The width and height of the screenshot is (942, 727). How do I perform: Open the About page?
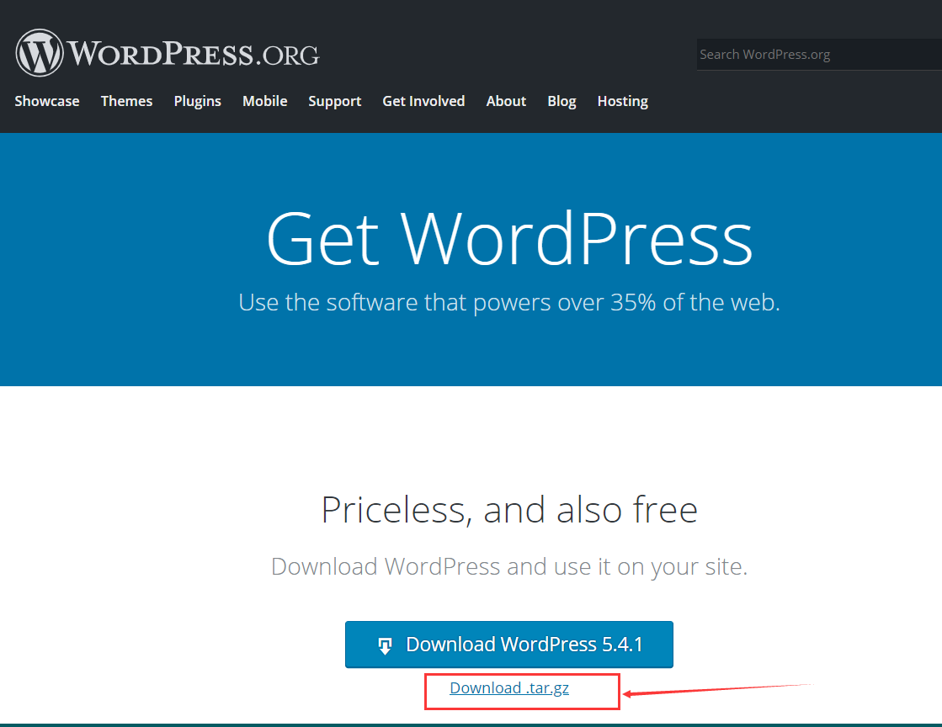click(x=507, y=101)
